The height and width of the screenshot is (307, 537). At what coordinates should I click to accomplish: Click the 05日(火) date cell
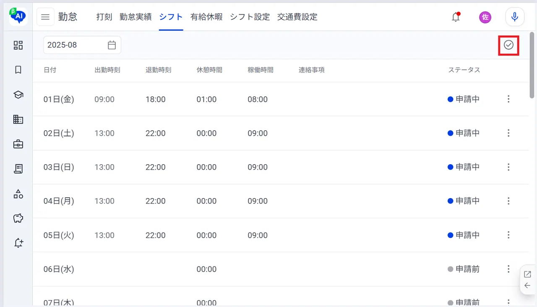point(59,235)
